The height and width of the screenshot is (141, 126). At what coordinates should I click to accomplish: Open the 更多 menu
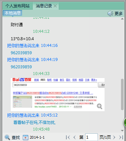click(x=119, y=13)
